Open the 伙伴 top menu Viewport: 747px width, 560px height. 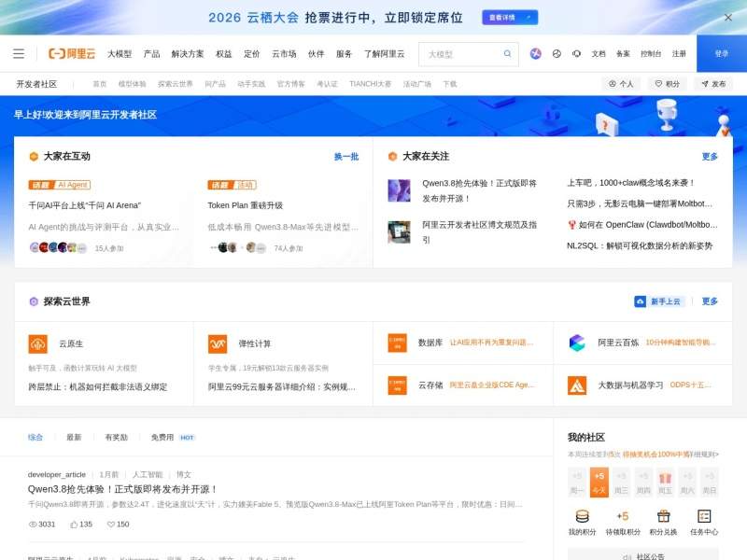pos(316,54)
